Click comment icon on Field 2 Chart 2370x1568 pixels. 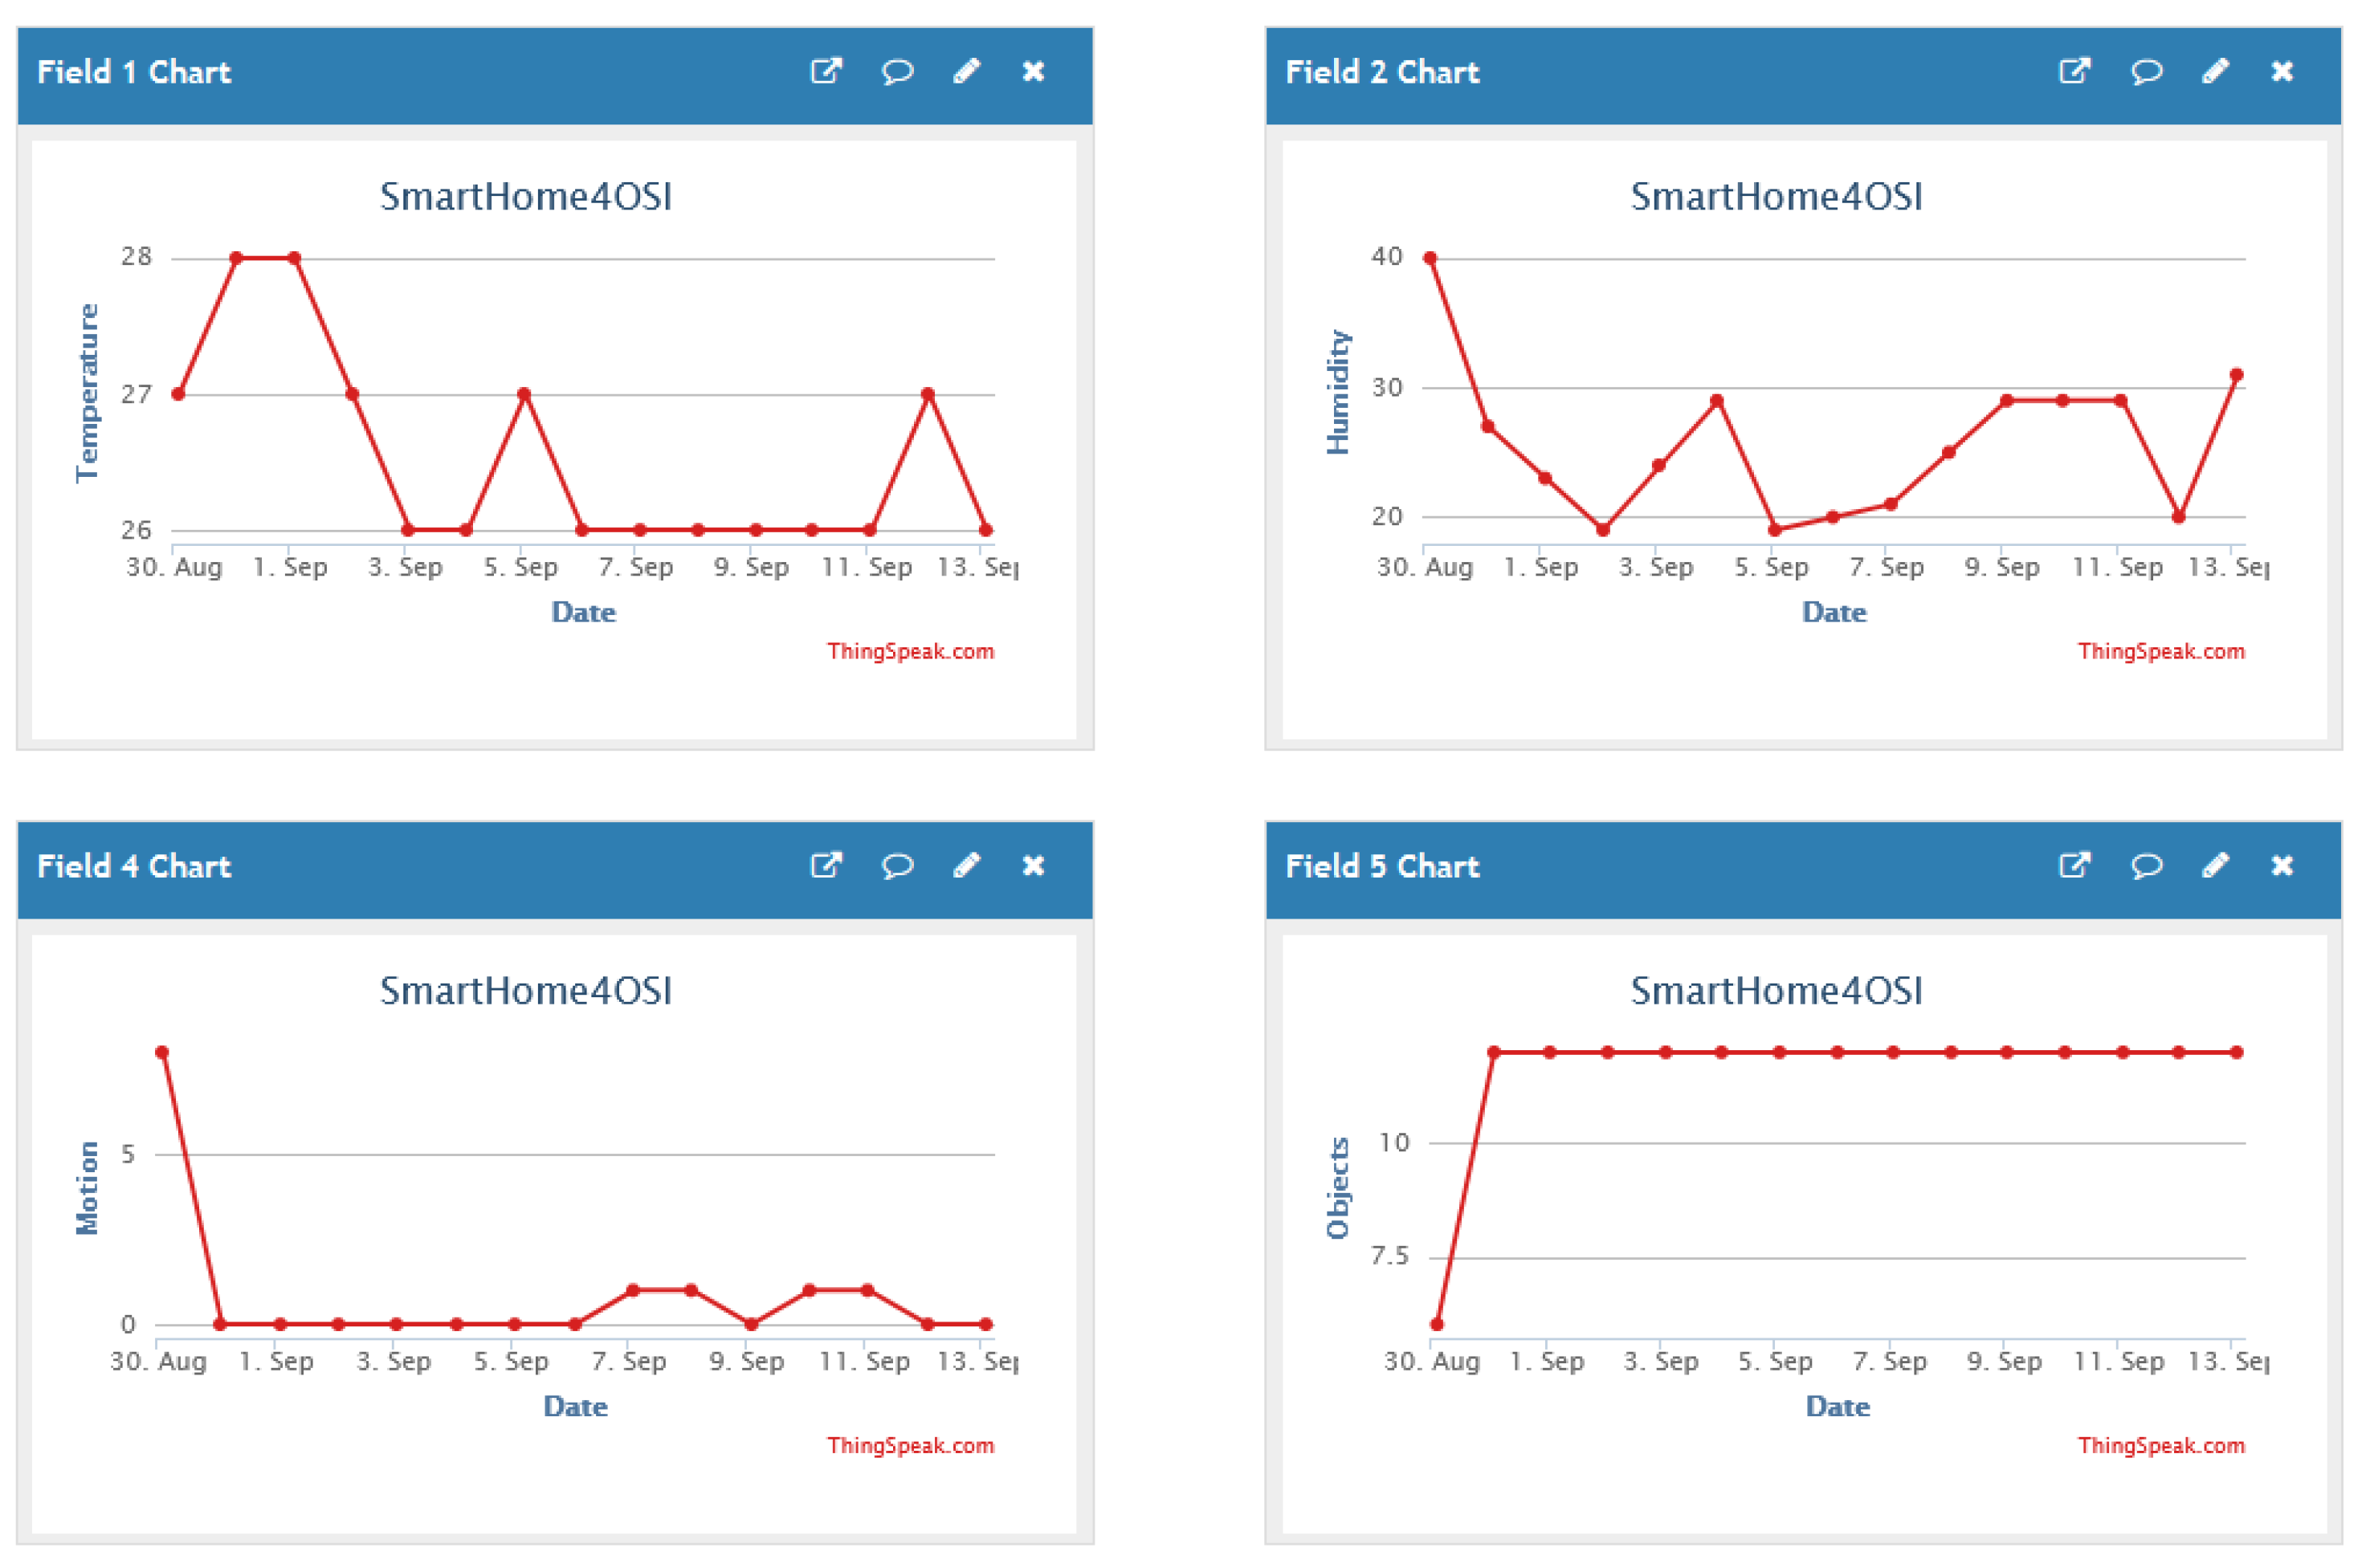pos(2146,71)
